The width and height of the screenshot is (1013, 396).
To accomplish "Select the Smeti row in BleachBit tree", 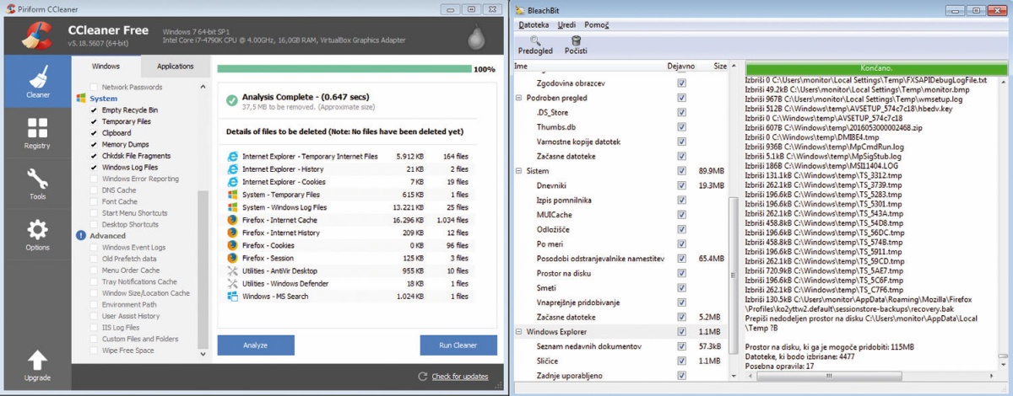I will tap(621, 288).
